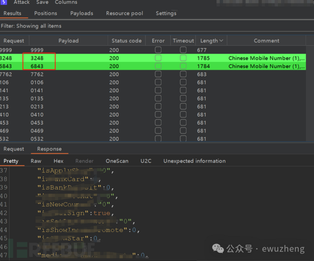Open the Columns menu

[x=66, y=2]
